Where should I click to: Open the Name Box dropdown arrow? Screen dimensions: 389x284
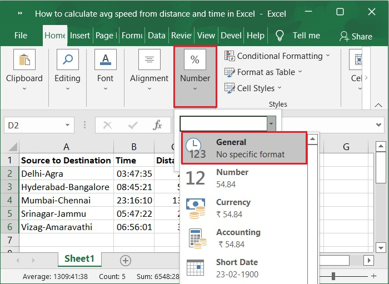(68, 126)
